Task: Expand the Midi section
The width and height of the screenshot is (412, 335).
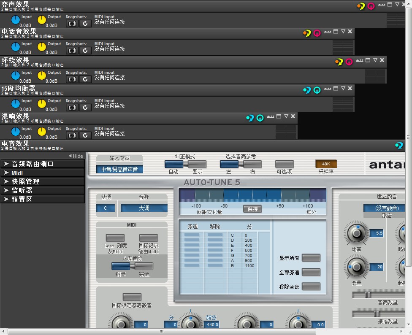Action: (43, 173)
